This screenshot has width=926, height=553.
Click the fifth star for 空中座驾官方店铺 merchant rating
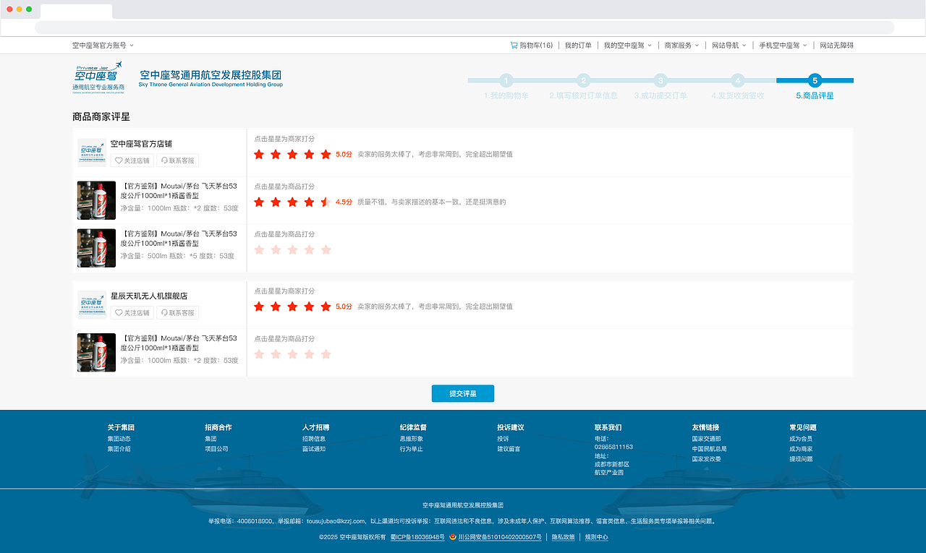[326, 154]
